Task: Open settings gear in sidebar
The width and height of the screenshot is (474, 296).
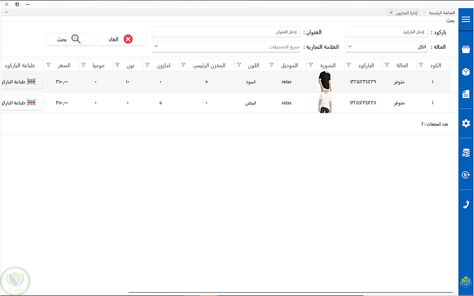Action: coord(466,123)
